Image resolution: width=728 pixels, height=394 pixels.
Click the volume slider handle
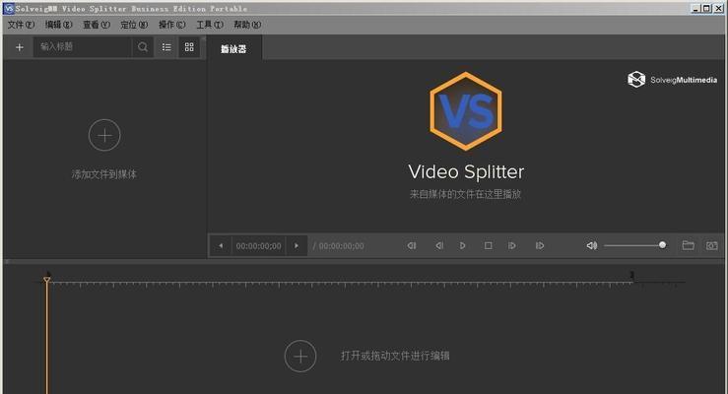[x=663, y=245]
